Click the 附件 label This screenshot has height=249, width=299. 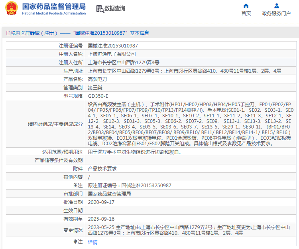pyautogui.click(x=78, y=169)
